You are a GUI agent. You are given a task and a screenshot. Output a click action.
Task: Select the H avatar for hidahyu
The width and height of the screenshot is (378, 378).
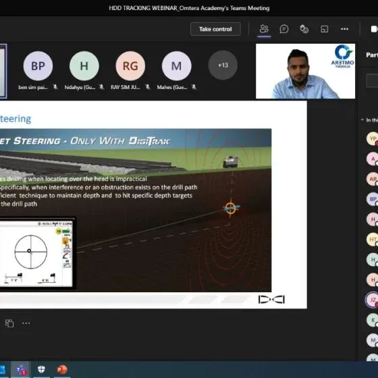tap(84, 66)
